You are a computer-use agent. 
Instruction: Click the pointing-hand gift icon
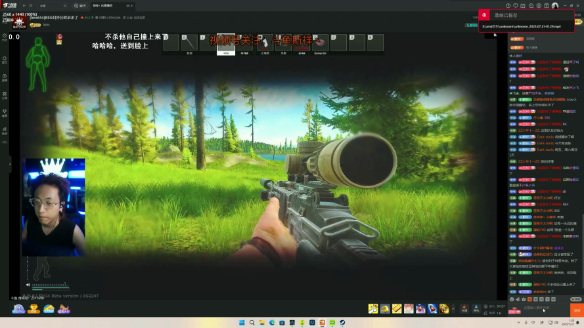[373, 309]
